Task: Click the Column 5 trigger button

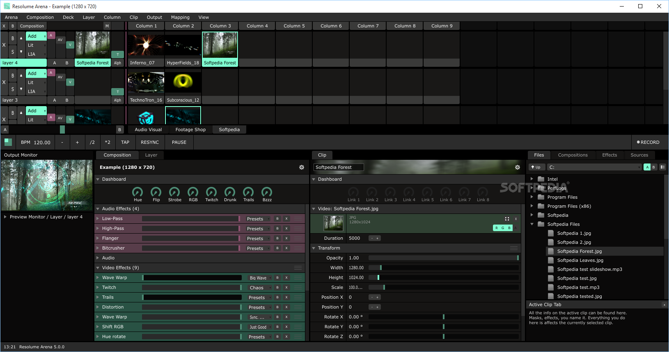Action: (294, 26)
